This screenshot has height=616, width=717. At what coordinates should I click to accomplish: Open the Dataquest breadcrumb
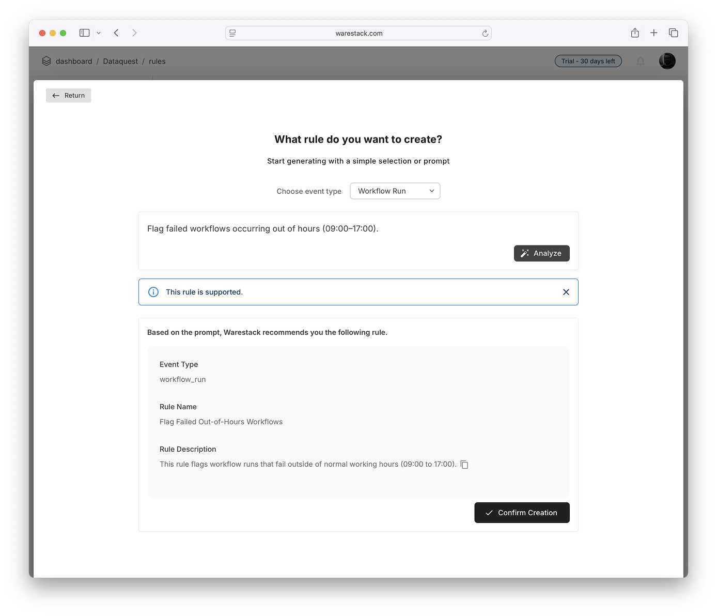coord(120,61)
